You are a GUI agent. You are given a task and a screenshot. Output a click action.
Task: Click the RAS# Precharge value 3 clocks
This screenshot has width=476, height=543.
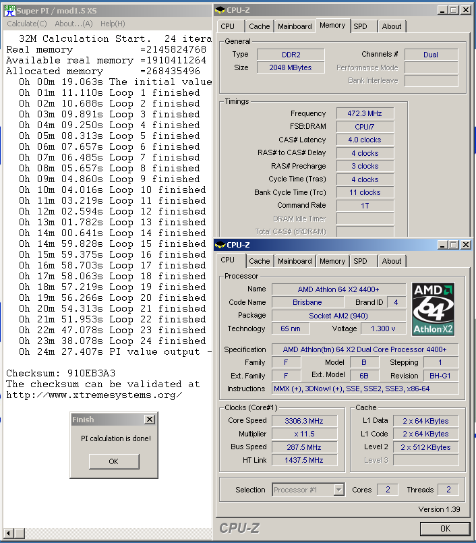point(365,166)
